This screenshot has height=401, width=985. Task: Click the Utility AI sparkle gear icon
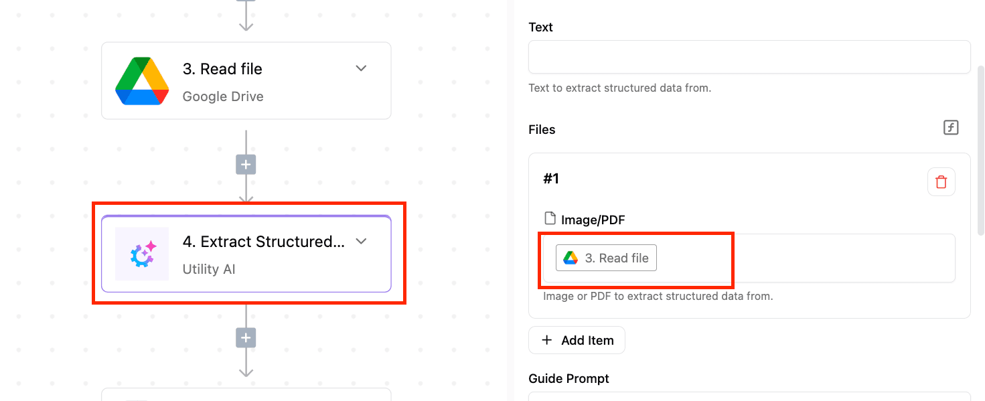pyautogui.click(x=142, y=254)
